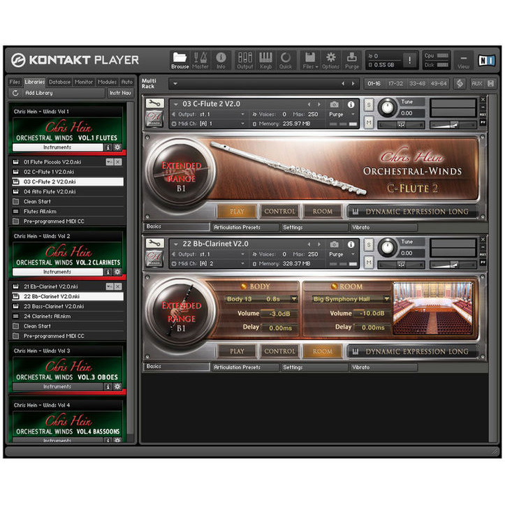Screen dimensions: 505x505
Task: Switch to the Modules tab
Action: [x=107, y=82]
